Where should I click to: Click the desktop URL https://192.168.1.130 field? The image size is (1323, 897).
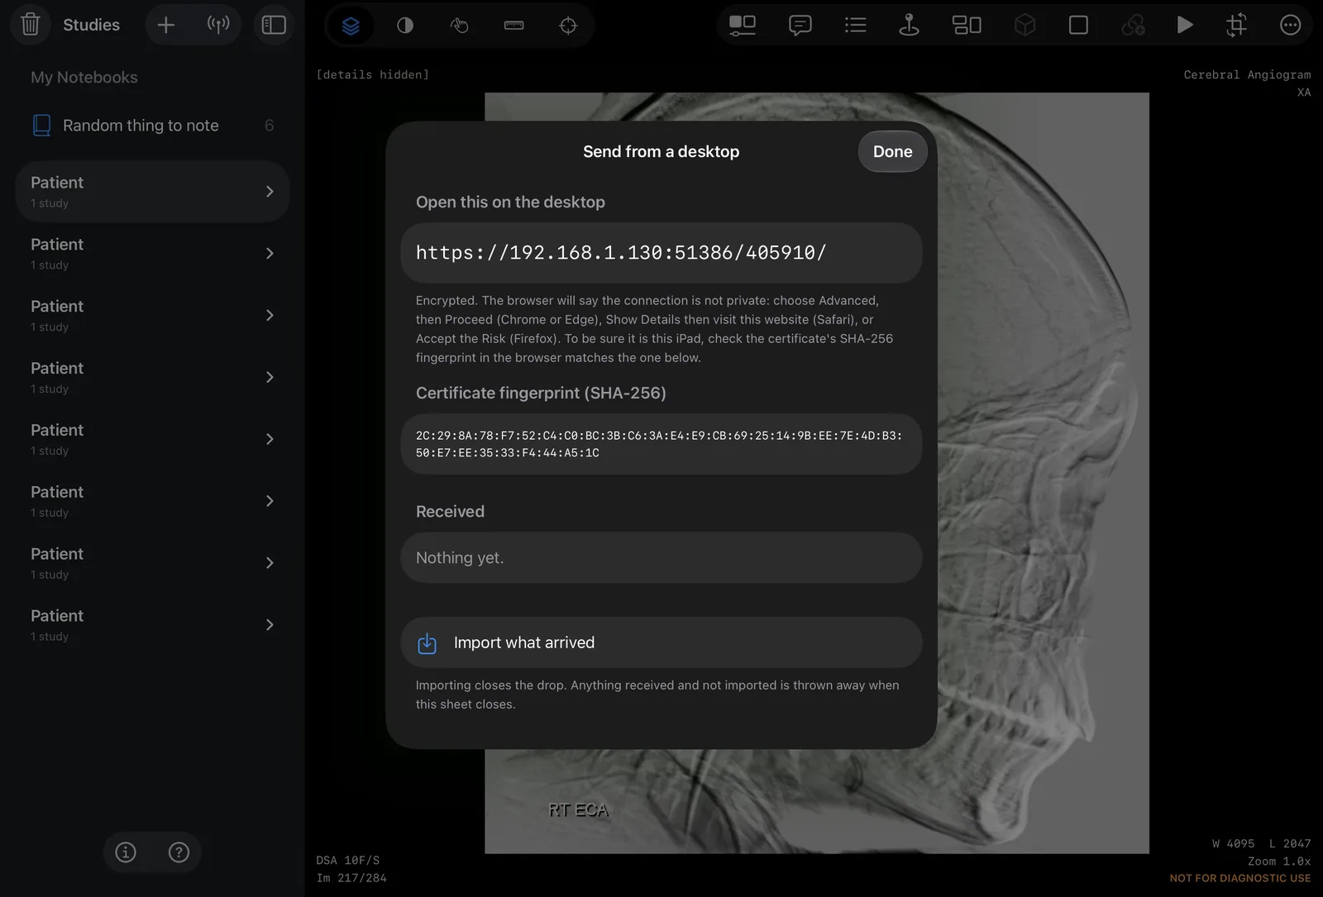[x=661, y=253]
